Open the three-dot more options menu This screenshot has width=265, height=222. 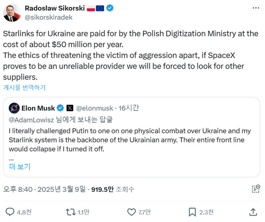click(256, 8)
